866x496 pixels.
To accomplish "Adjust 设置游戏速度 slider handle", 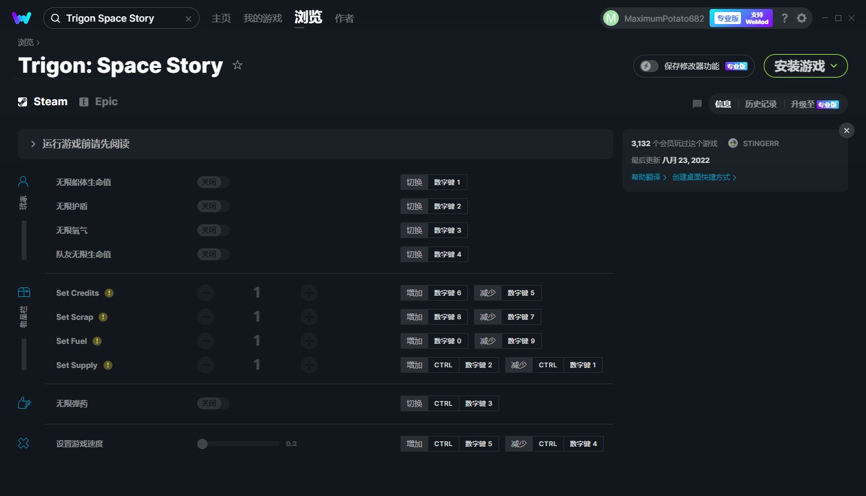I will 203,444.
